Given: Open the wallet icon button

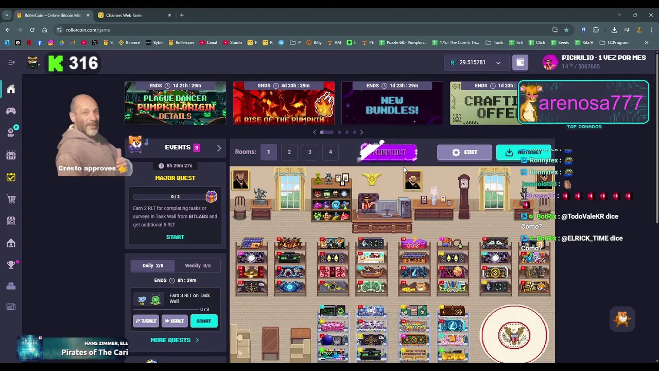Looking at the screenshot, I should [x=520, y=62].
